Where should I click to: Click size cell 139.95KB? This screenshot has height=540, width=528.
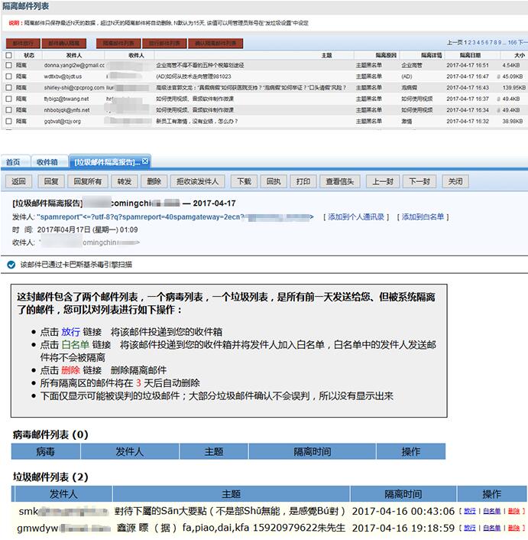[514, 87]
